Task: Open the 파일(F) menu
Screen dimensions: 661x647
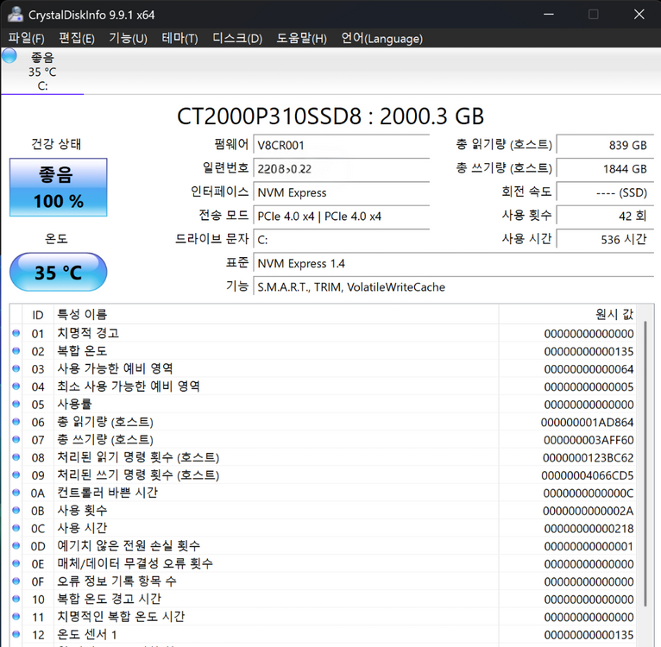Action: pos(26,38)
